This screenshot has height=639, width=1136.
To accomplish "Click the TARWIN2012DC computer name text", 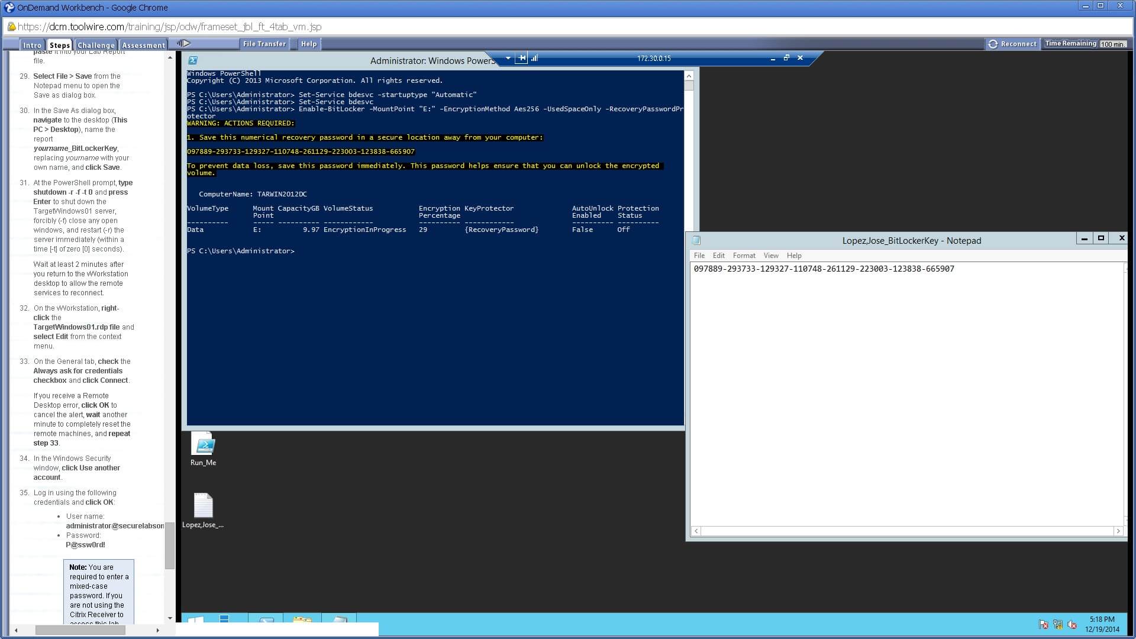I will [282, 194].
